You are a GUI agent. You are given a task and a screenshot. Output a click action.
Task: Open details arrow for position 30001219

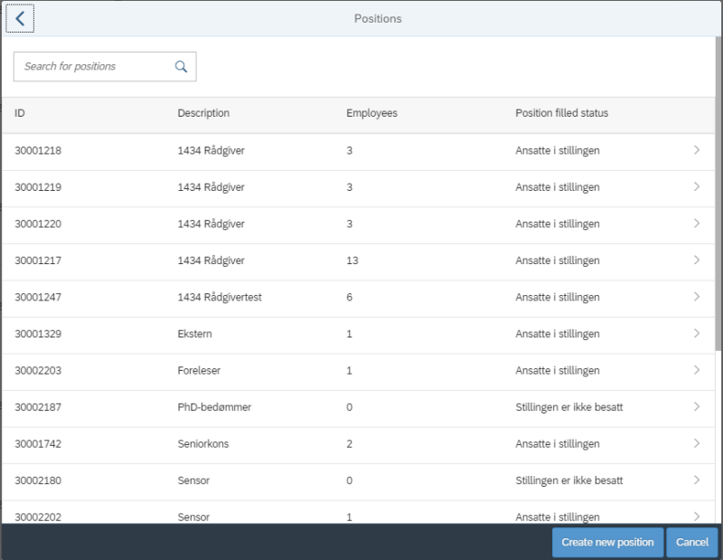point(696,186)
